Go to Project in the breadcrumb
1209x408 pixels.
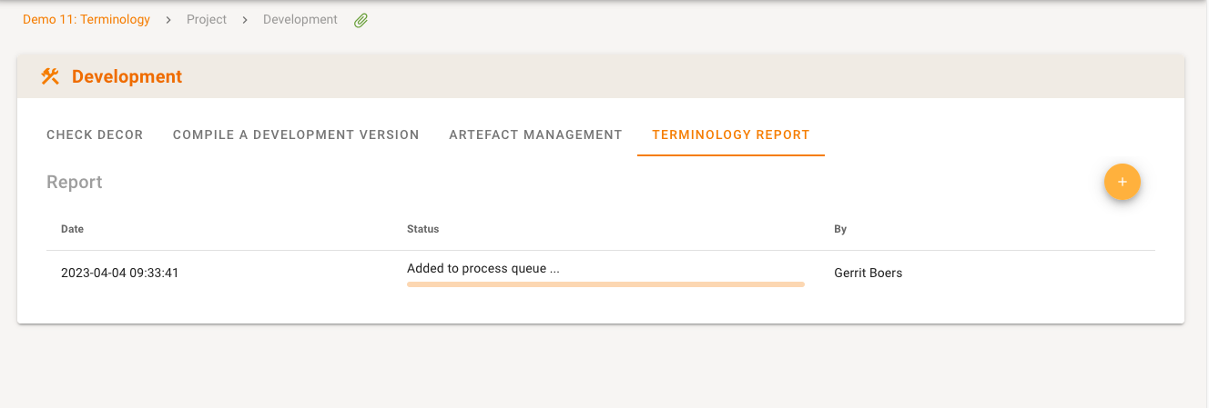(x=207, y=19)
